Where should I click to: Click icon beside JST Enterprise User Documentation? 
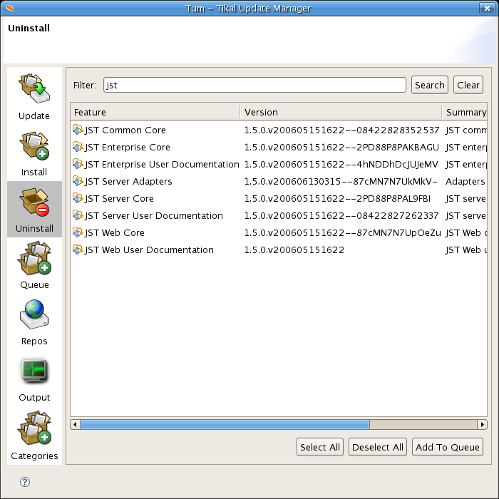[x=77, y=164]
